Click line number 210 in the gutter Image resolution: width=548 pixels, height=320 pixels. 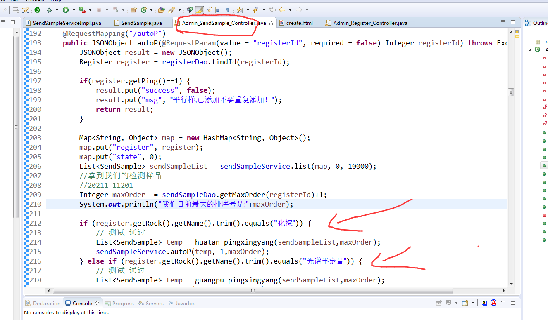pyautogui.click(x=35, y=204)
